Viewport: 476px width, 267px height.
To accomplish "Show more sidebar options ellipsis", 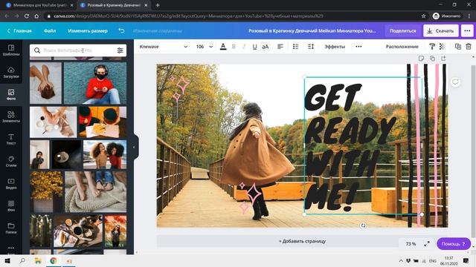I will [11, 248].
